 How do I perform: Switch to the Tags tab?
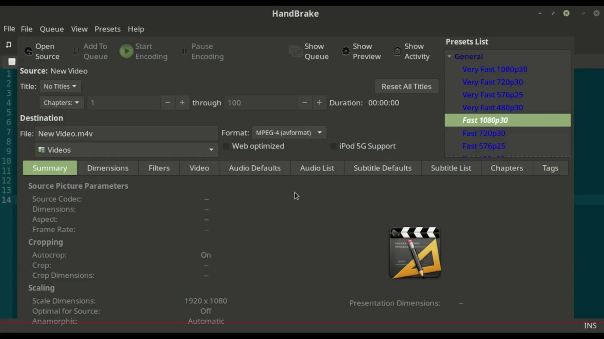550,168
